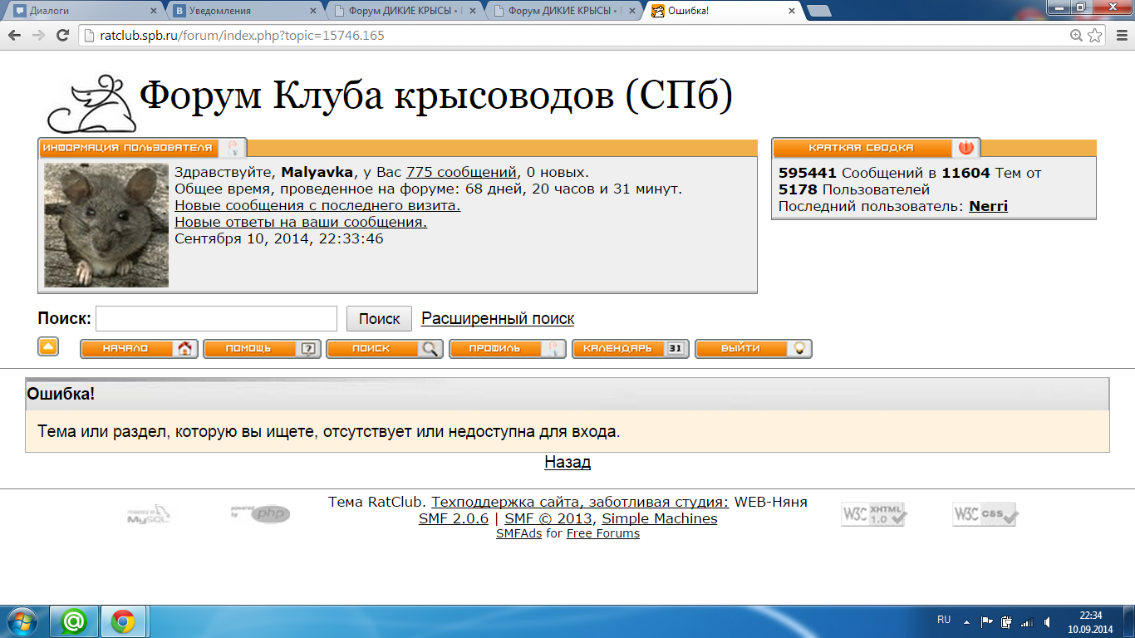Switch to the Уведомления tab
Viewport: 1135px width, 638px height.
click(x=241, y=12)
